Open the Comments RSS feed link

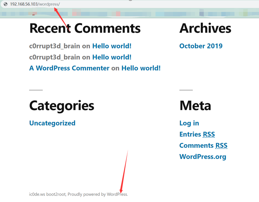pyautogui.click(x=203, y=146)
